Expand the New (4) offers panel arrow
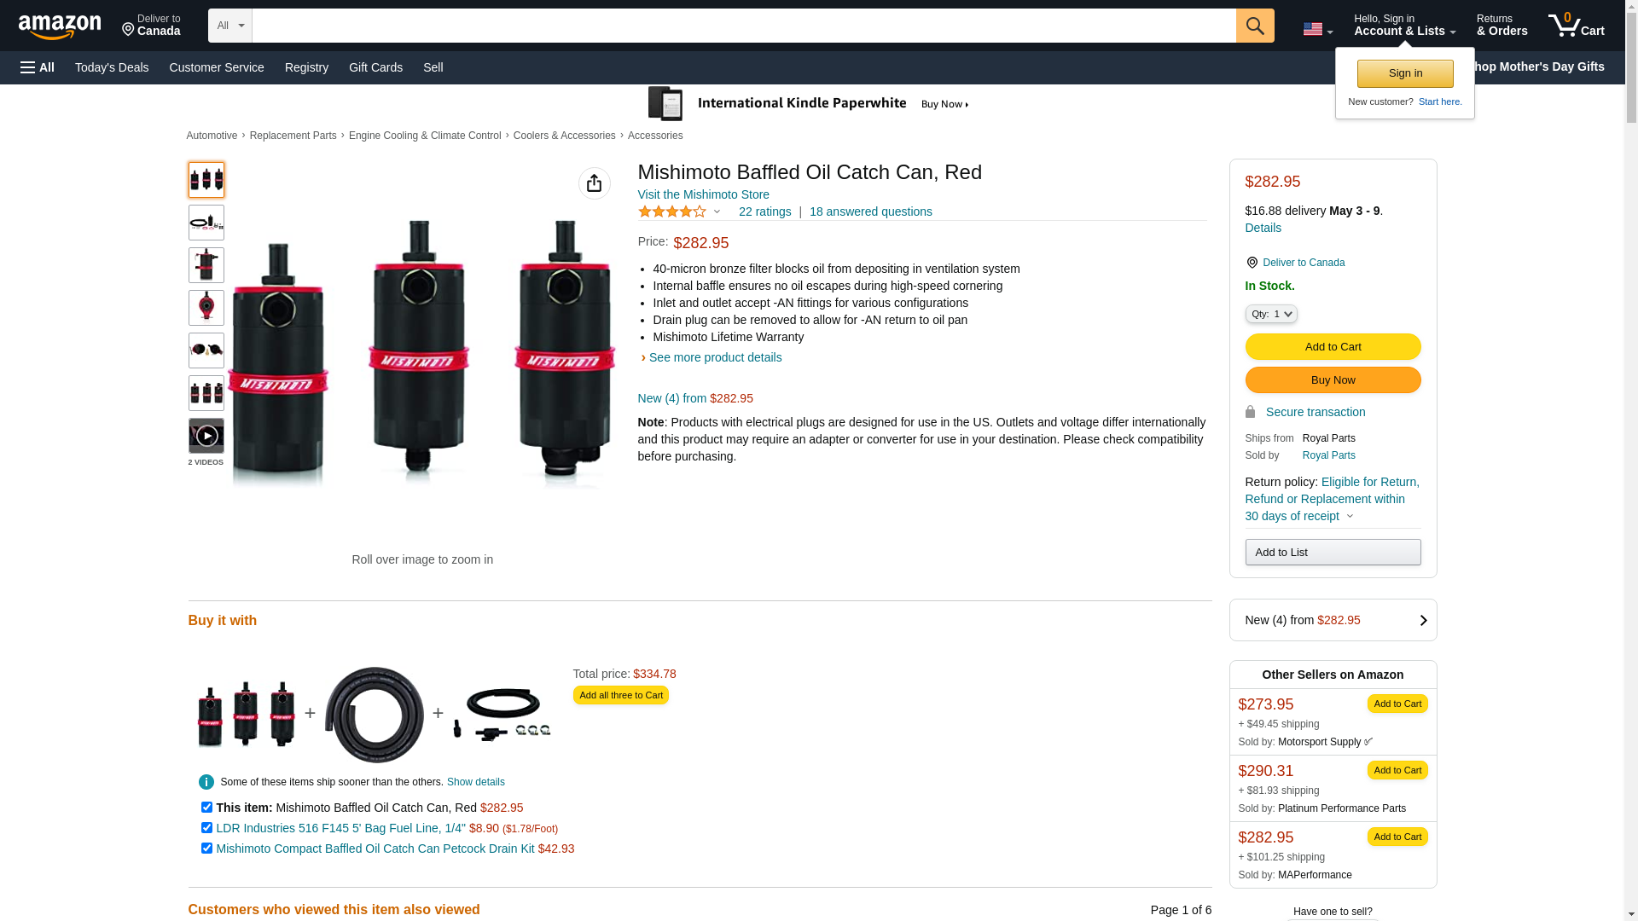The height and width of the screenshot is (921, 1638). click(1422, 621)
